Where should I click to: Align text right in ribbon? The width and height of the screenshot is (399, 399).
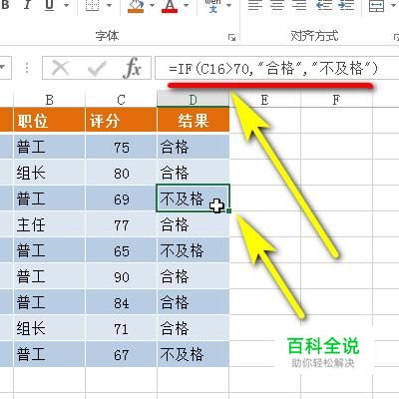(x=300, y=5)
